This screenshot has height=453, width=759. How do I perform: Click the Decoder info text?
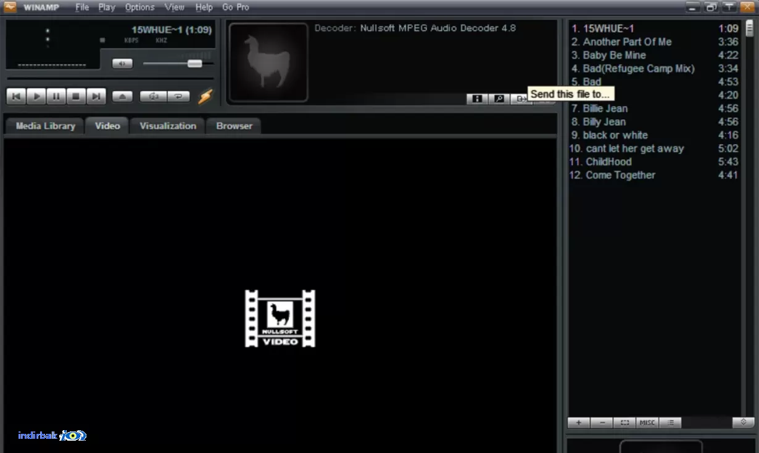tap(415, 28)
